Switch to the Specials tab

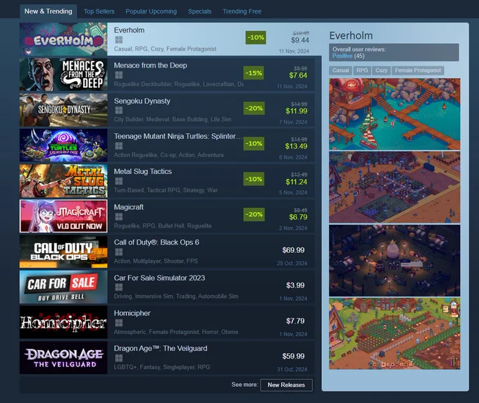(x=199, y=11)
